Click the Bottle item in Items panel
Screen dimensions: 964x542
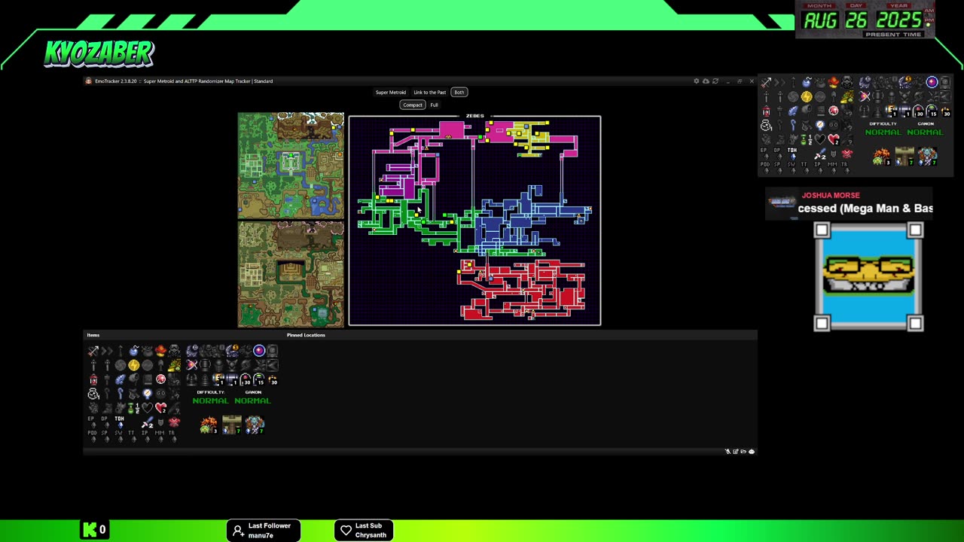tap(93, 394)
